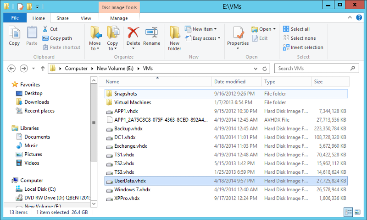The height and width of the screenshot is (220, 367).
Task: Click navigation pane scroll down arrow
Action: [94, 204]
